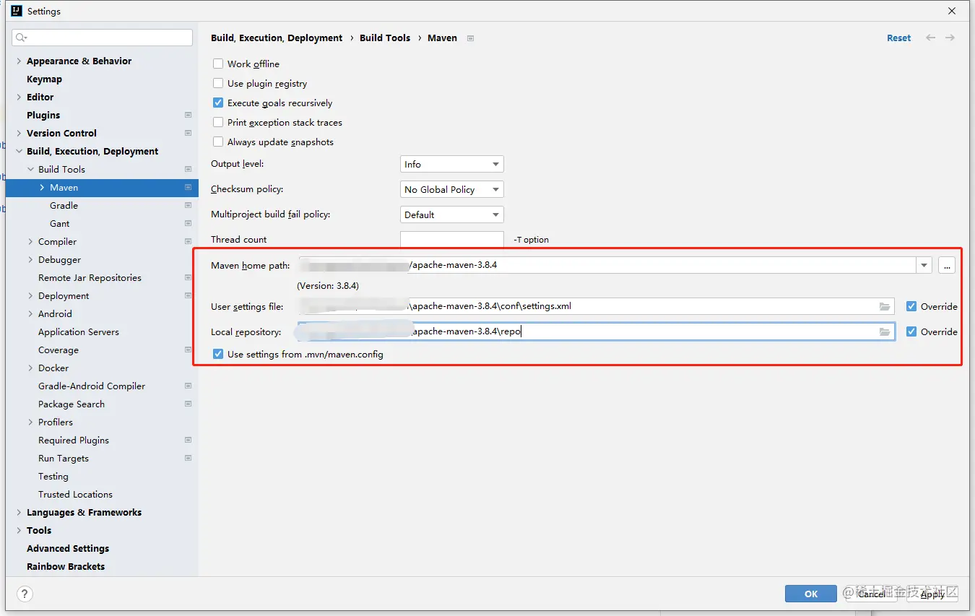Select Android in the settings tree

pos(55,313)
